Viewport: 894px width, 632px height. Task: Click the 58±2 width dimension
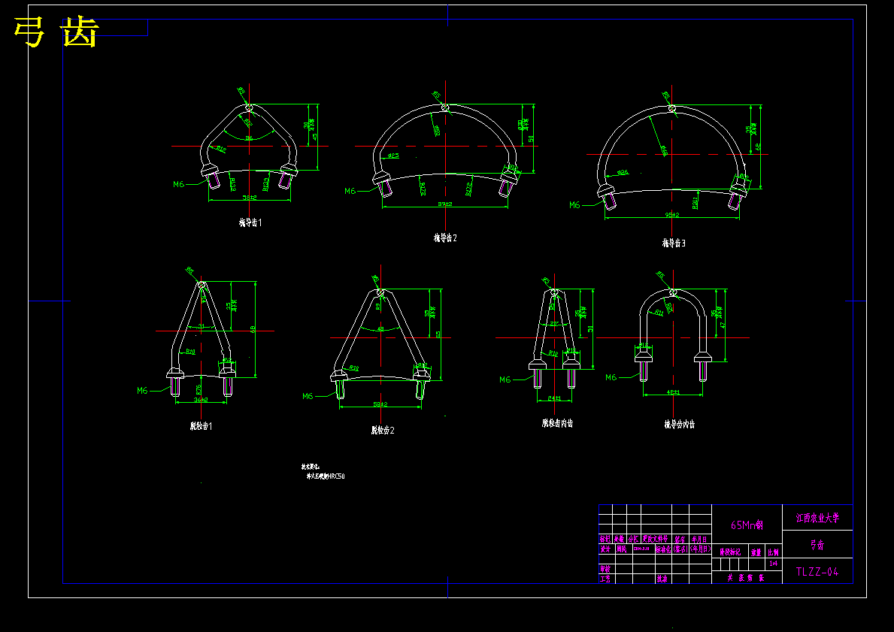pyautogui.click(x=250, y=197)
